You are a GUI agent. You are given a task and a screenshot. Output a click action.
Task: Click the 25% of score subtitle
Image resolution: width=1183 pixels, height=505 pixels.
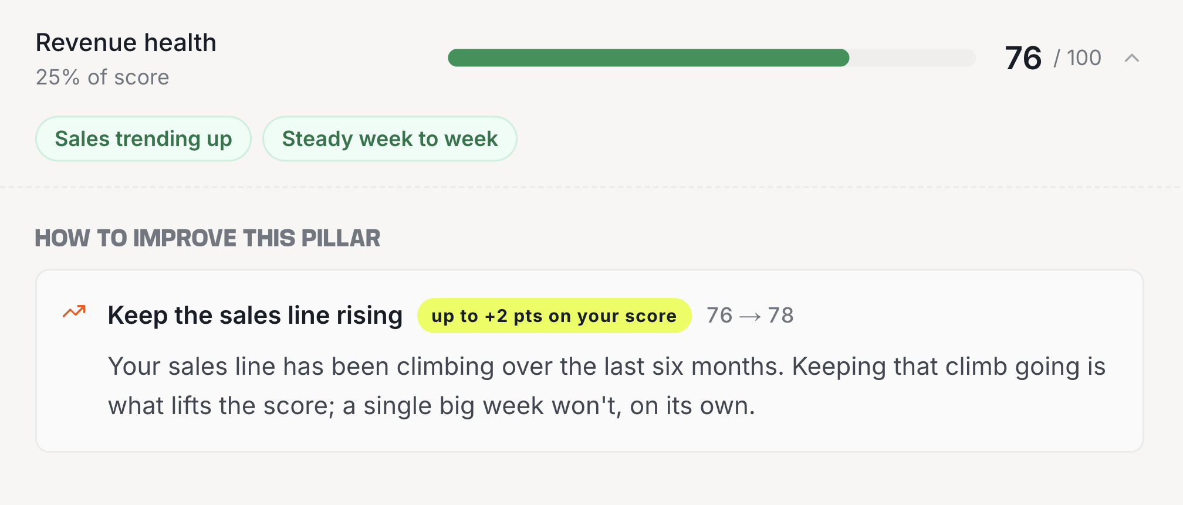coord(103,77)
